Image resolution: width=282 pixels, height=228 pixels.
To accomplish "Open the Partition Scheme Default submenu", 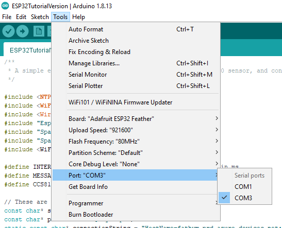I will tap(136, 152).
